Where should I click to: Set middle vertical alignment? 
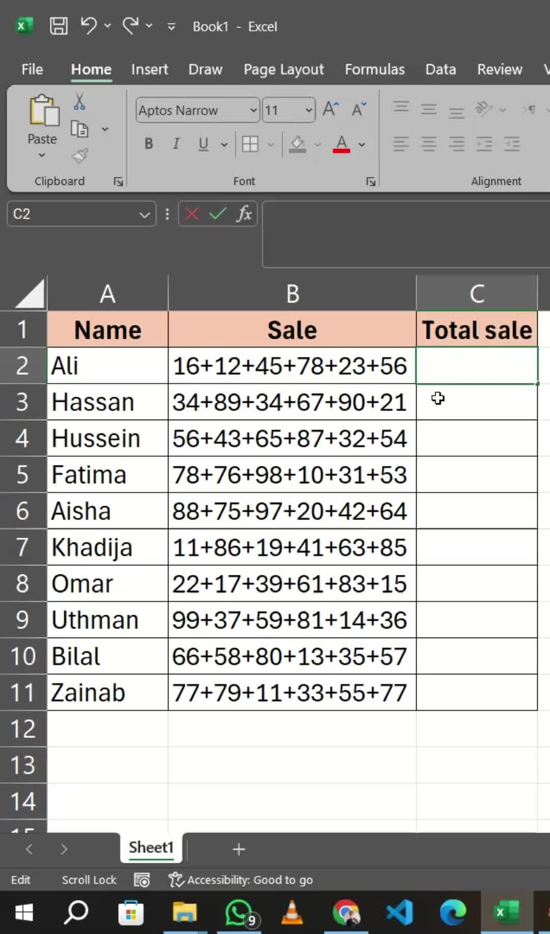point(429,109)
